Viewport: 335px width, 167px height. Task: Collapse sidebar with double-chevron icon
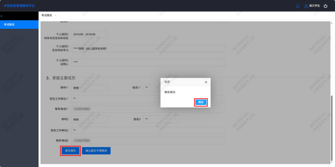pyautogui.click(x=2, y=16)
